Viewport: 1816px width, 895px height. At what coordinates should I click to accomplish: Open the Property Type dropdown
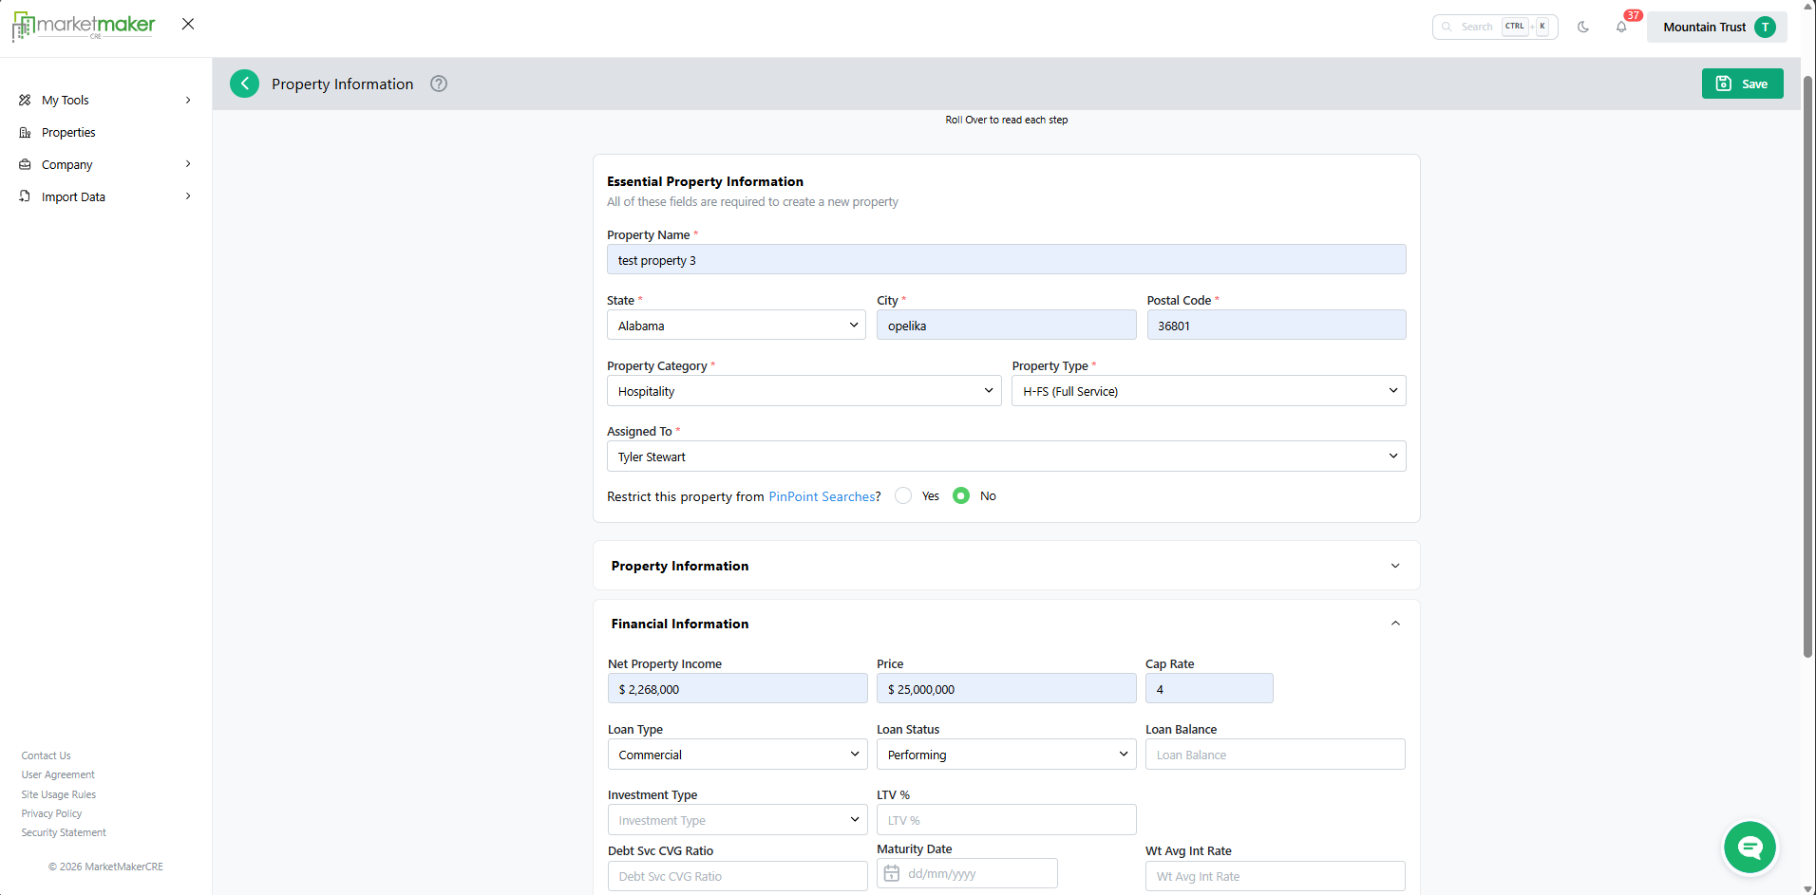tap(1208, 391)
